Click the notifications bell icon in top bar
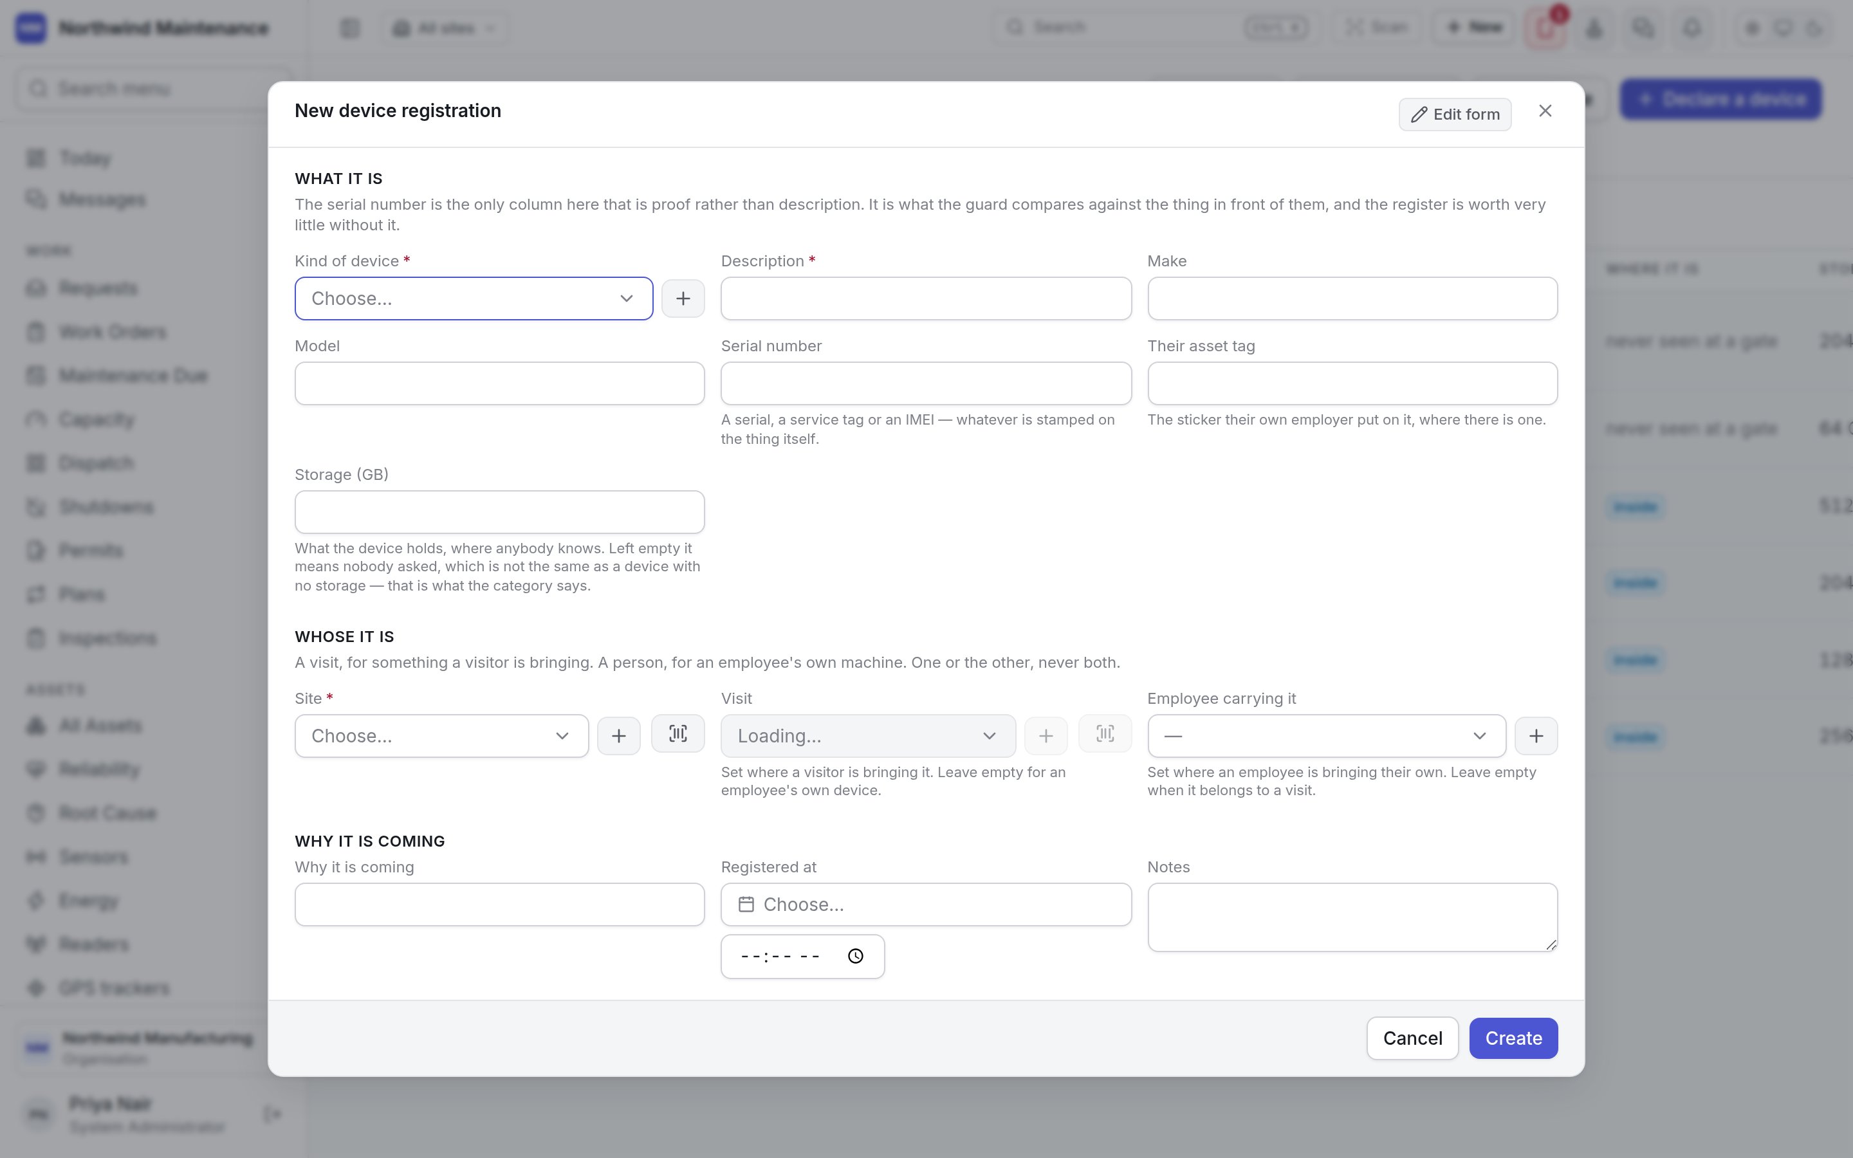The height and width of the screenshot is (1158, 1853). (1692, 28)
